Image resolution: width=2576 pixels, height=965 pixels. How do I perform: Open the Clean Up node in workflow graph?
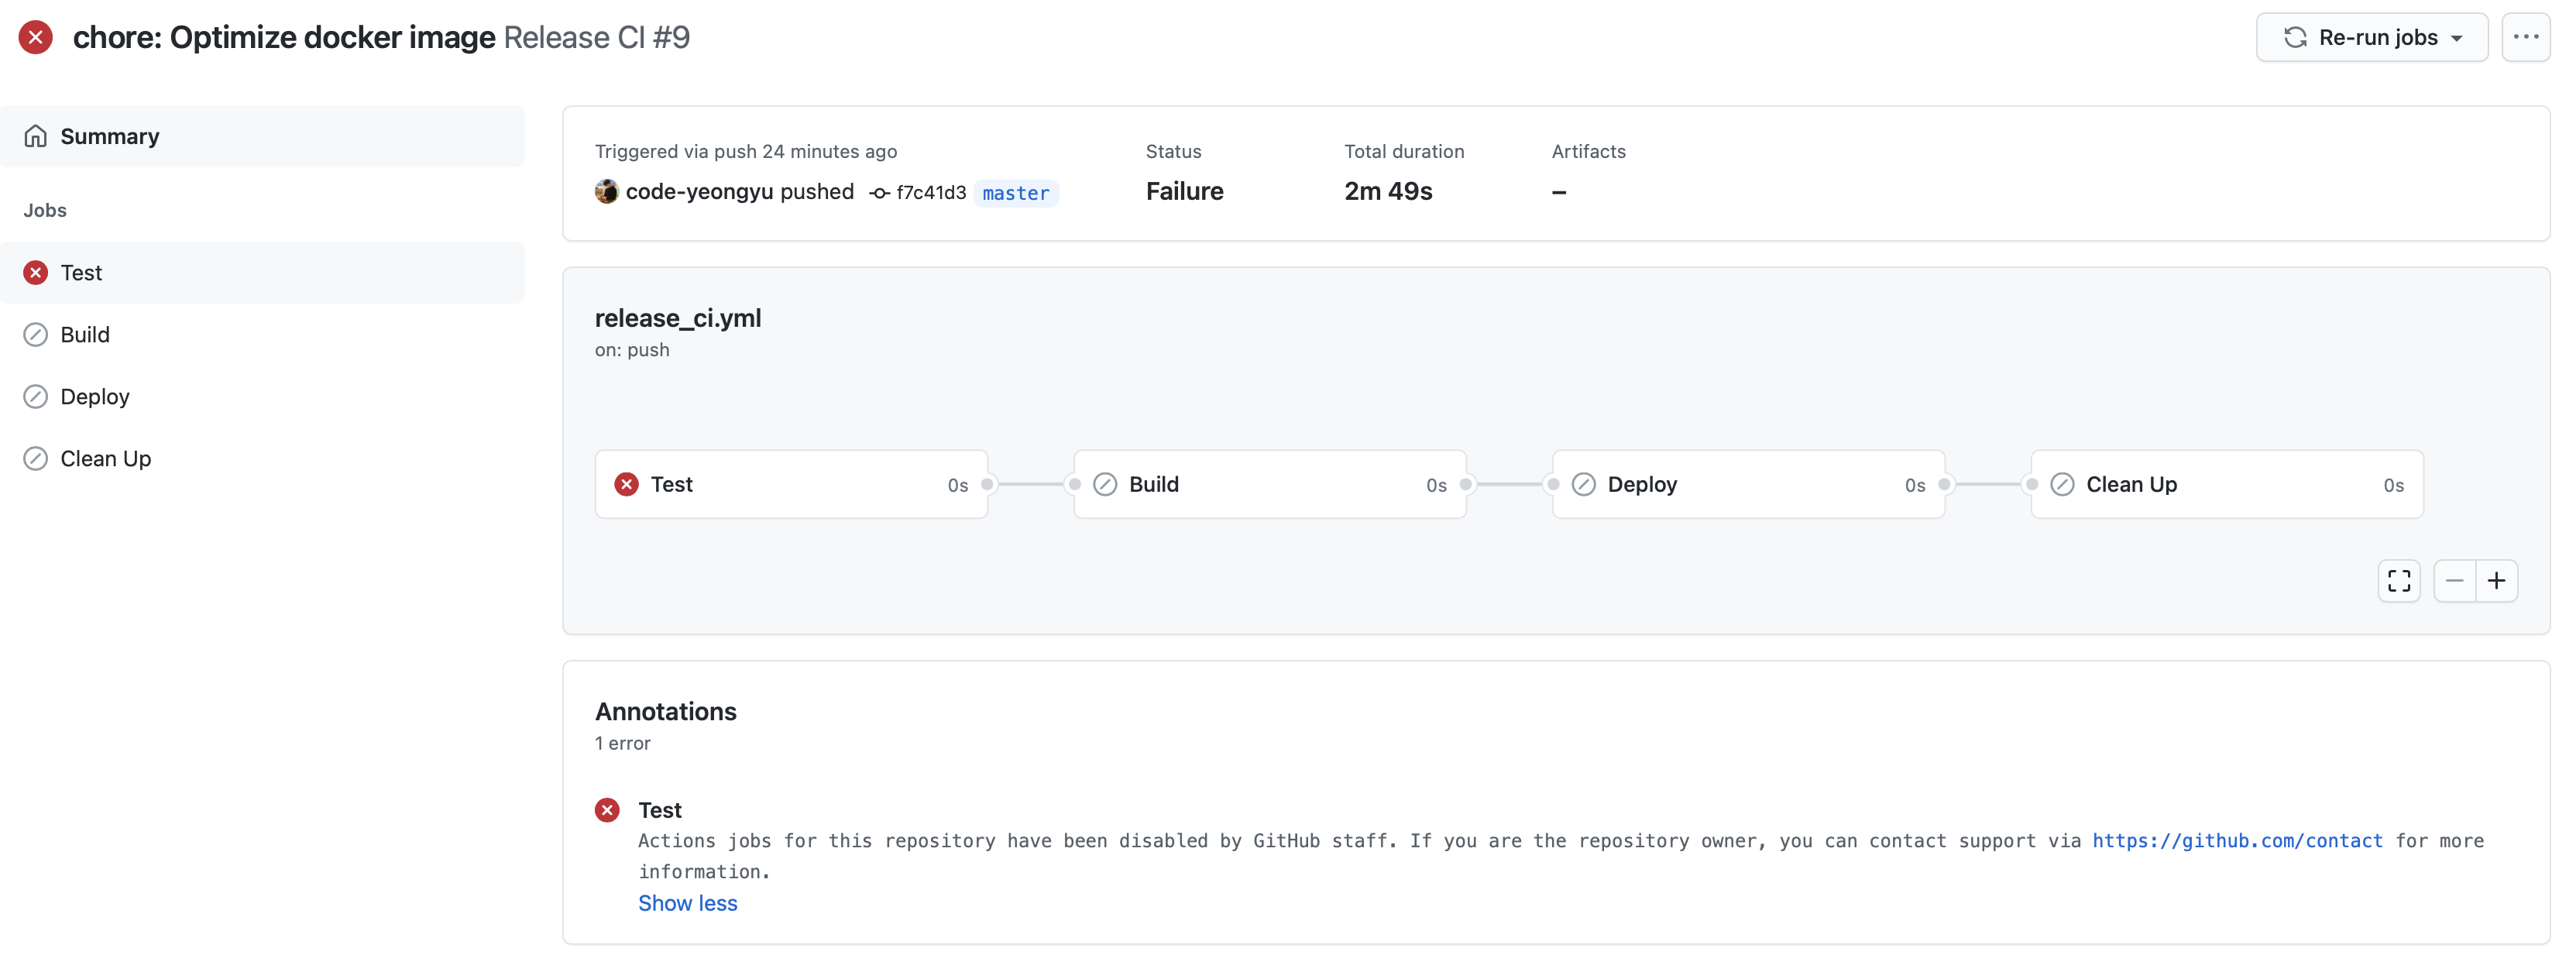(2226, 485)
